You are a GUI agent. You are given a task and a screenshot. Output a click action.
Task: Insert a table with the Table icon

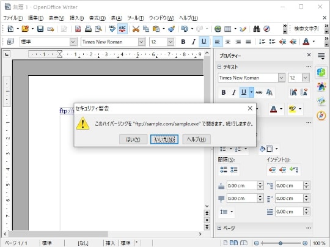point(228,29)
